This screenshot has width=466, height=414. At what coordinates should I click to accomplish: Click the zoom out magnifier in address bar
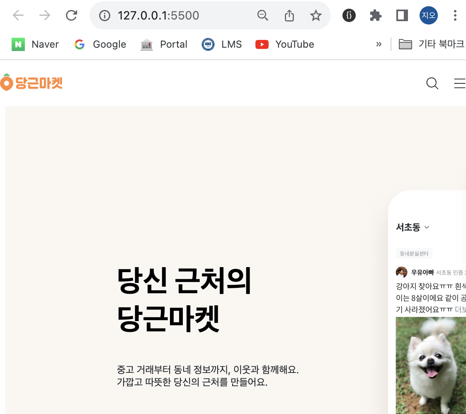click(263, 15)
